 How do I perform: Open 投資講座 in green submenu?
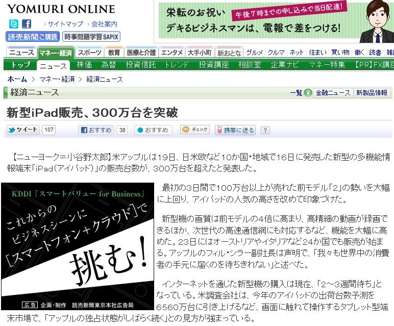point(214,65)
